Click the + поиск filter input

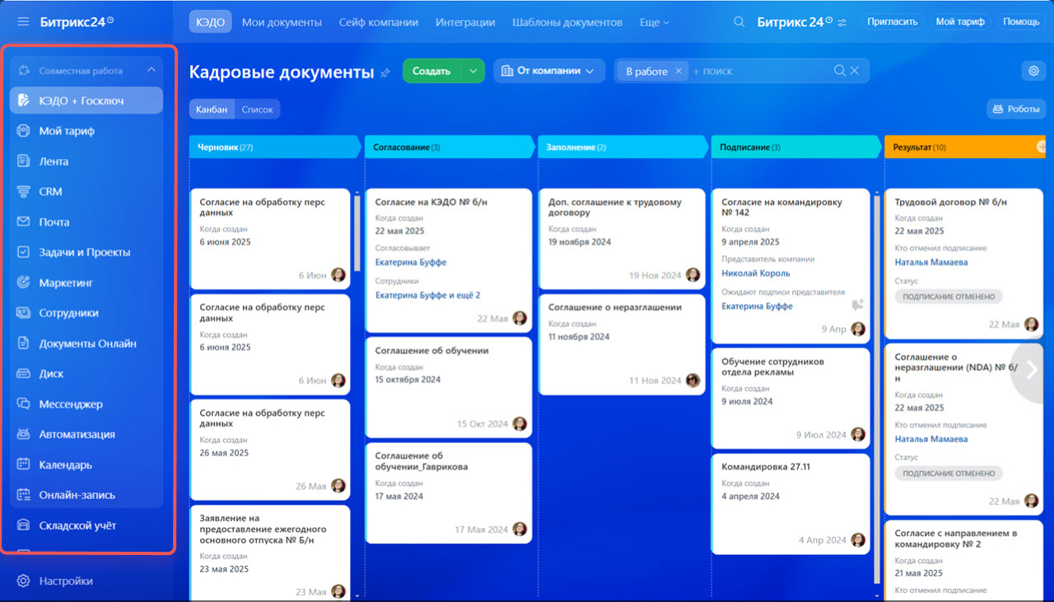click(761, 71)
